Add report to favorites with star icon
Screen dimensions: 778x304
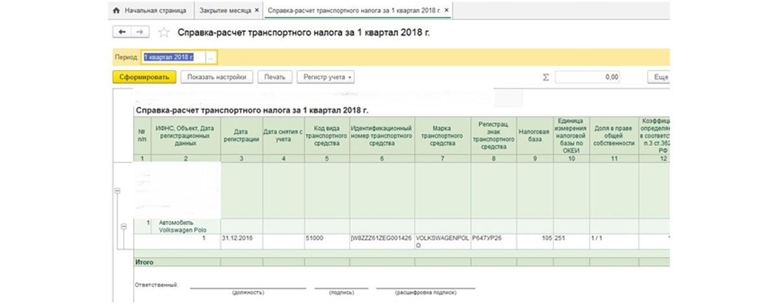[164, 32]
